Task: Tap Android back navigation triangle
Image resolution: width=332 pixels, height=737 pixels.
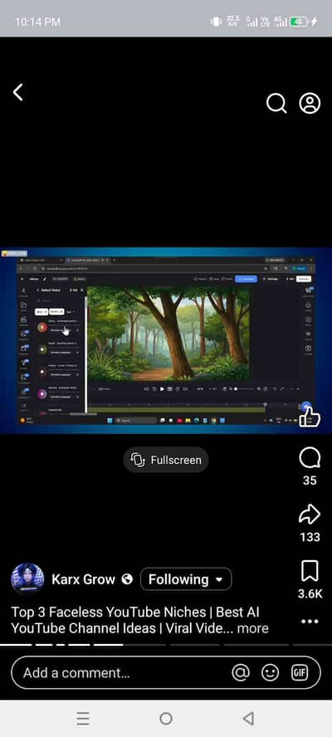Action: pyautogui.click(x=248, y=718)
